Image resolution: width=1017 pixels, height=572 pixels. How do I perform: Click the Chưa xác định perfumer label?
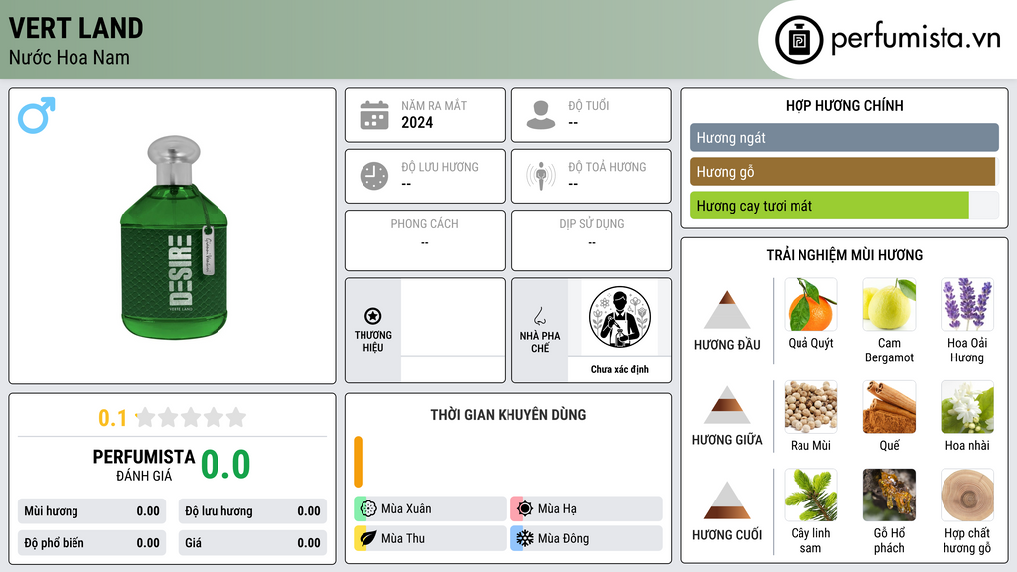click(620, 369)
